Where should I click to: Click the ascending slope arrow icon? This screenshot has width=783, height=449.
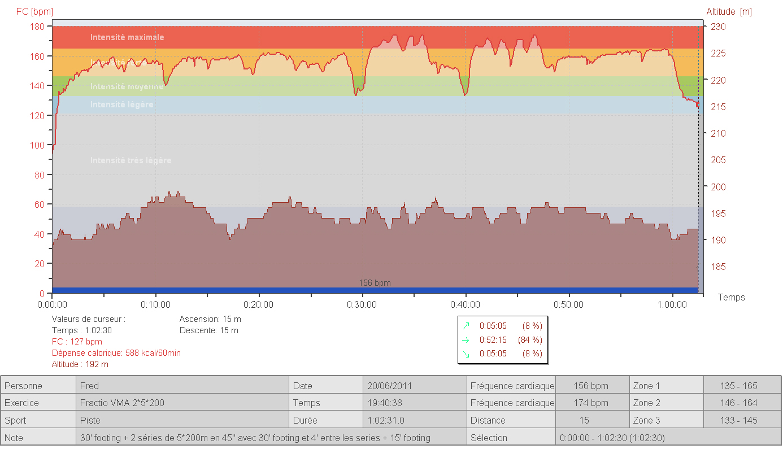point(466,326)
